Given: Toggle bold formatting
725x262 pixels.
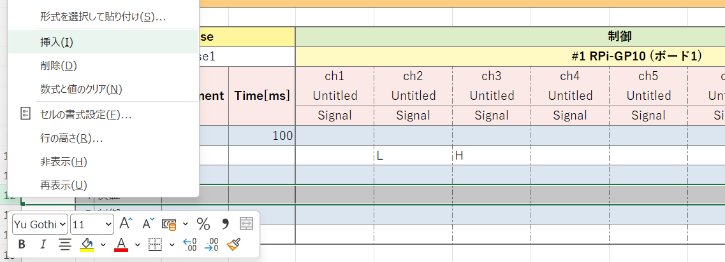Looking at the screenshot, I should pyautogui.click(x=22, y=244).
